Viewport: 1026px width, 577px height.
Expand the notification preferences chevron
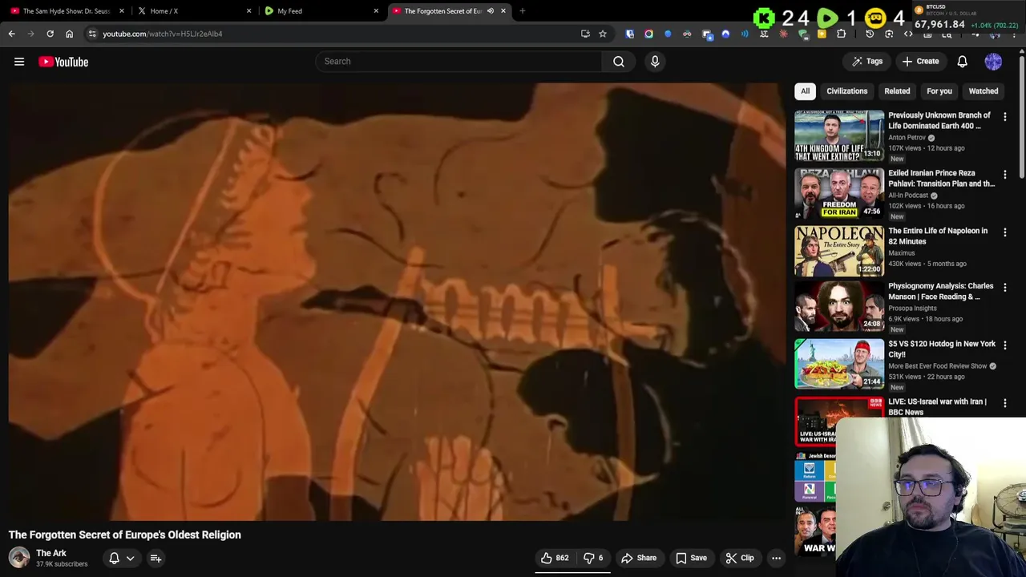pos(130,558)
